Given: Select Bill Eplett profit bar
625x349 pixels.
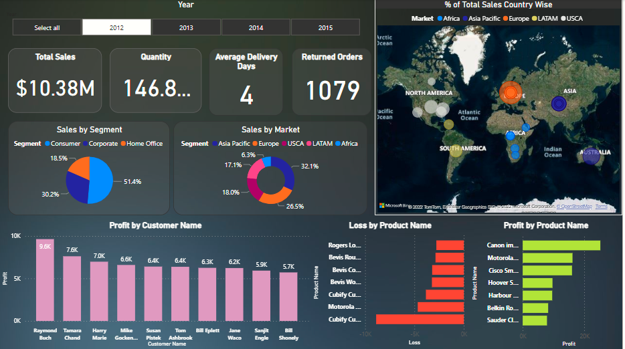Looking at the screenshot, I should [207, 294].
